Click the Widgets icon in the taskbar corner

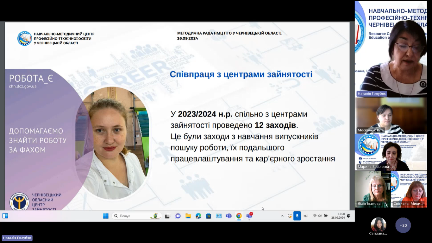click(x=5, y=216)
